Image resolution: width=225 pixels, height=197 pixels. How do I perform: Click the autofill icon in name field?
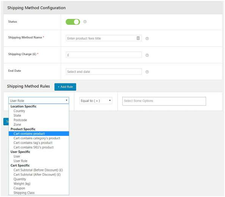(138, 38)
